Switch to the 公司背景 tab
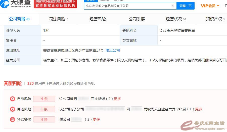The height and width of the screenshot is (132, 227). tap(19, 19)
